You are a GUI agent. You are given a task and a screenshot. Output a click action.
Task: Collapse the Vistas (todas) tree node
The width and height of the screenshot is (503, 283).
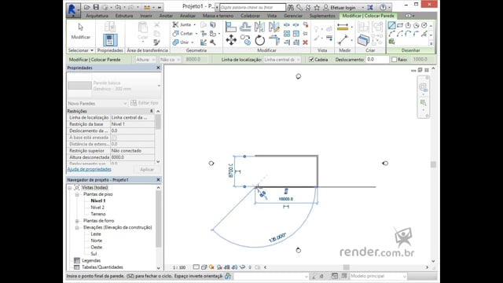pos(70,188)
